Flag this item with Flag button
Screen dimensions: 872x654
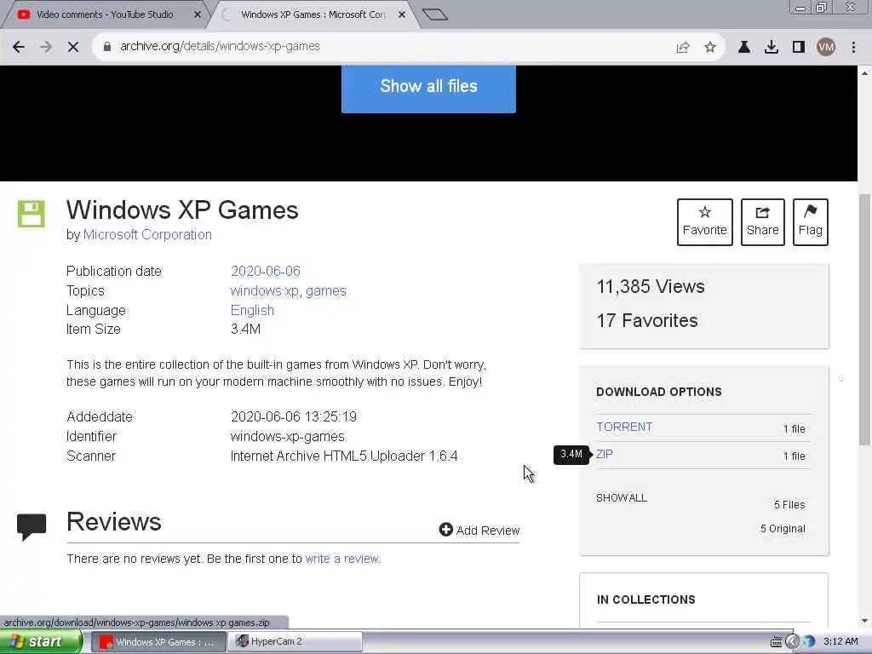pos(811,222)
